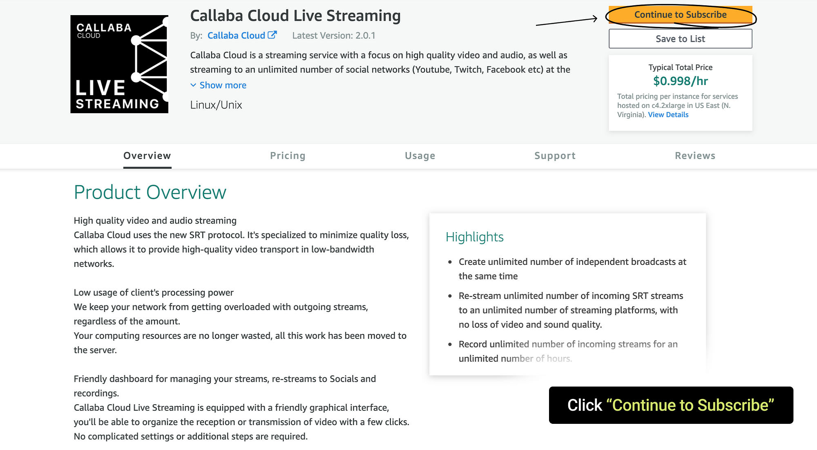Click the Typical Total Price label
Image resolution: width=817 pixels, height=450 pixels.
point(680,67)
